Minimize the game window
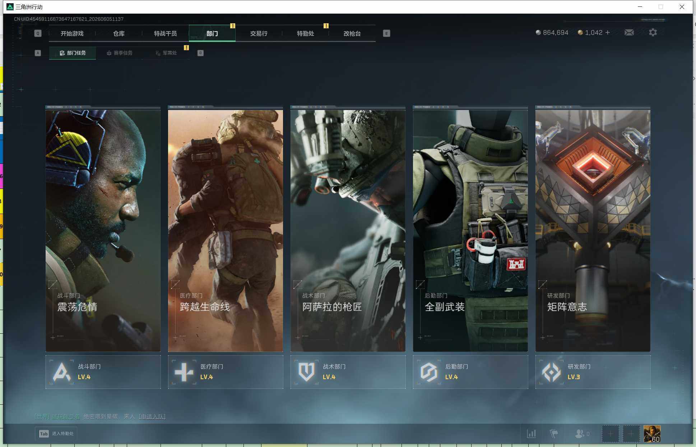This screenshot has height=447, width=696. (x=640, y=7)
